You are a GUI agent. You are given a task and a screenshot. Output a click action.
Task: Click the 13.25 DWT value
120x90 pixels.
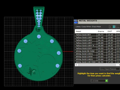pyautogui.click(x=110, y=57)
